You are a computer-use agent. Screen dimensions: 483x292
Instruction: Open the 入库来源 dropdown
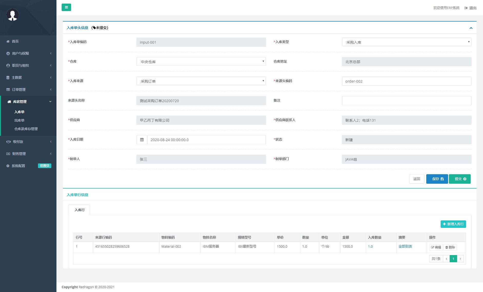pos(201,81)
